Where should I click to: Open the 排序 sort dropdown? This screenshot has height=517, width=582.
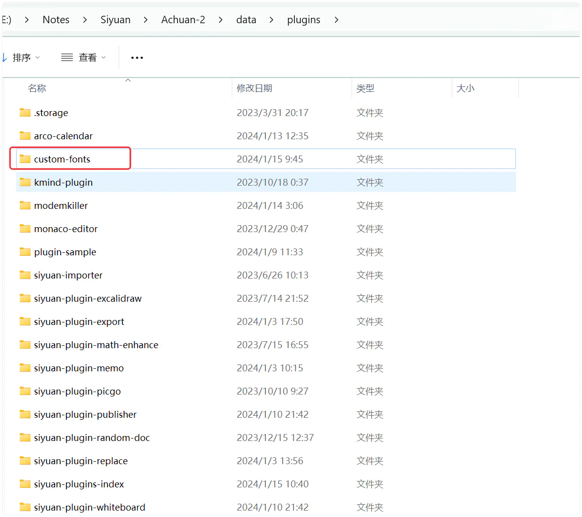21,58
